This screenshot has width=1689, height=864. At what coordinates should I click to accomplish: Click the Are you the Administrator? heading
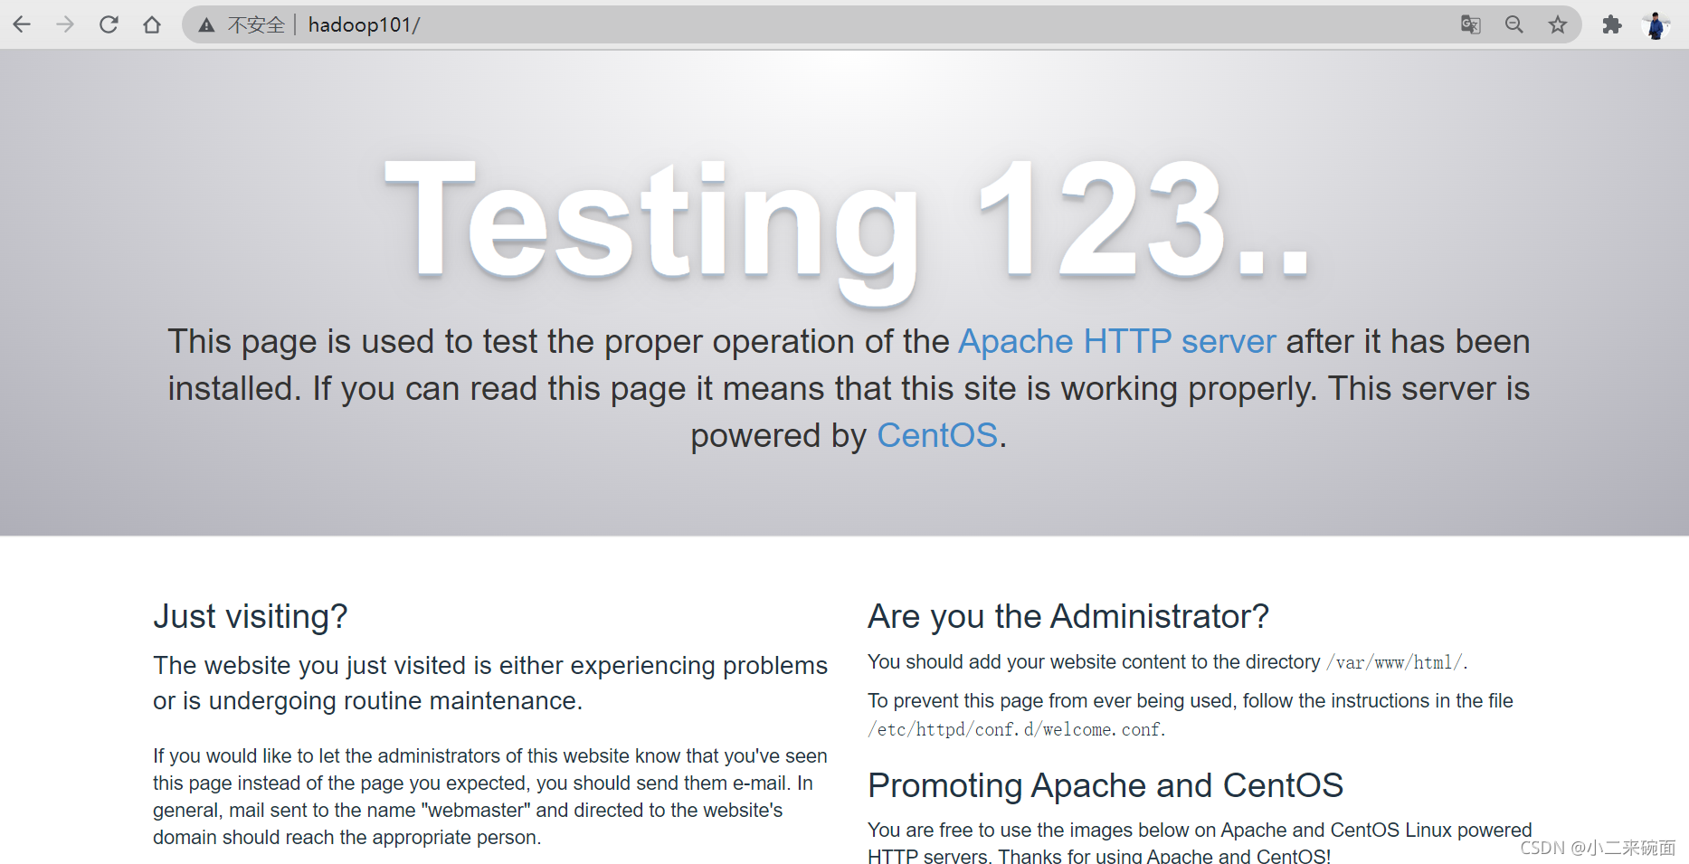coord(1068,616)
